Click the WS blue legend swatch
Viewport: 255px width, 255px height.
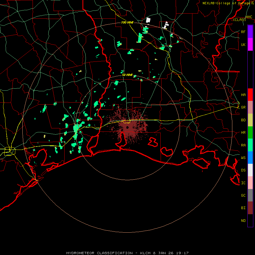(x=250, y=158)
